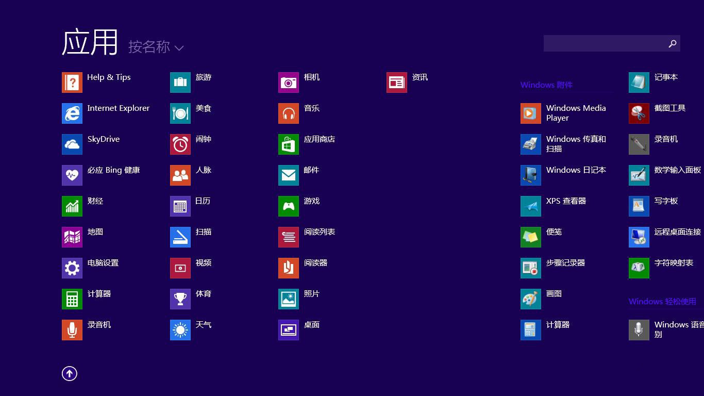Launch the 截图工具 snipping tool icon
704x396 pixels.
click(639, 113)
